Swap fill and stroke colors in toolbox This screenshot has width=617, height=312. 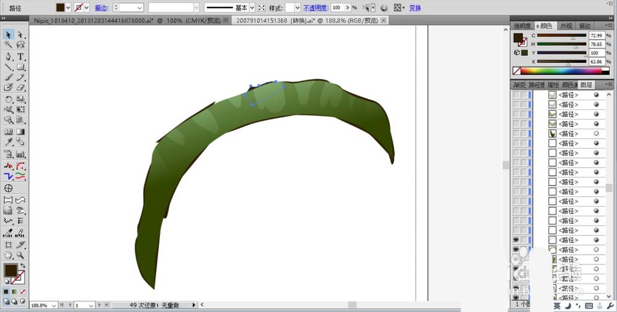point(23,266)
